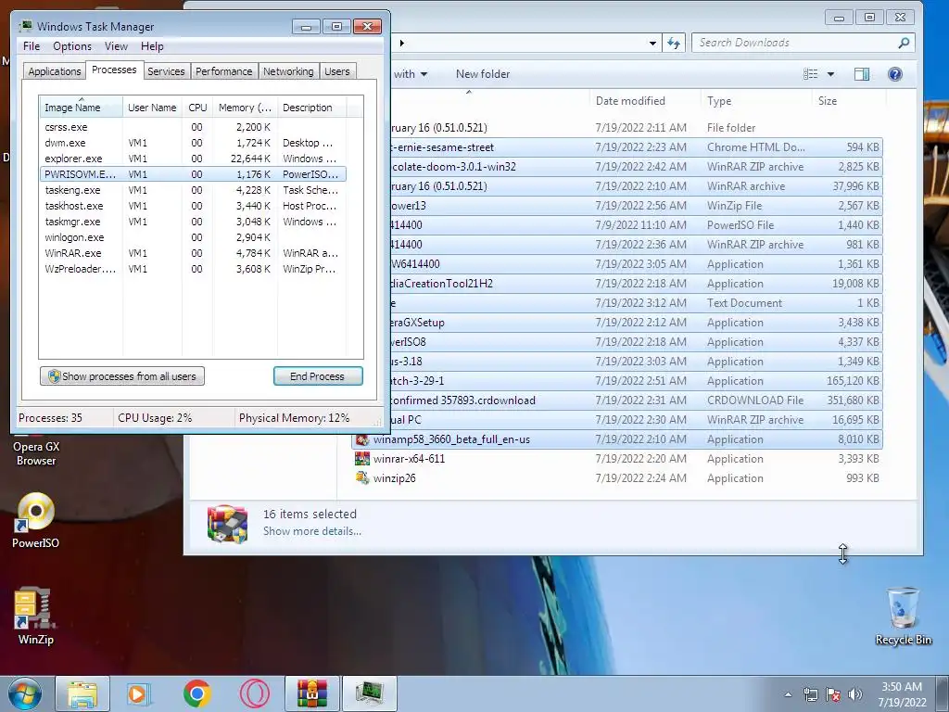
Task: Select PWRISOVM.E... process row
Action: (193, 174)
